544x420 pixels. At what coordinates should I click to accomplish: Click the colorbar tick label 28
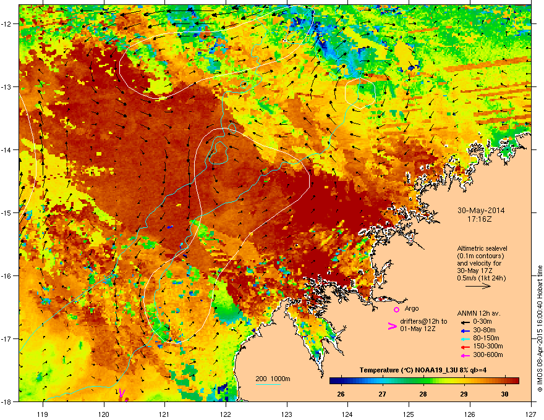click(423, 394)
